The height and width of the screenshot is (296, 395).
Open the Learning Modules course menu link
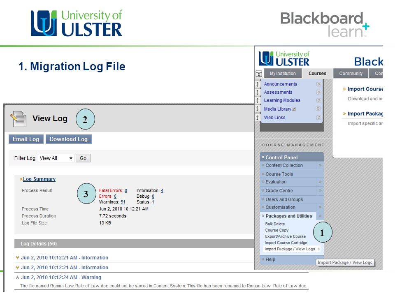point(282,100)
